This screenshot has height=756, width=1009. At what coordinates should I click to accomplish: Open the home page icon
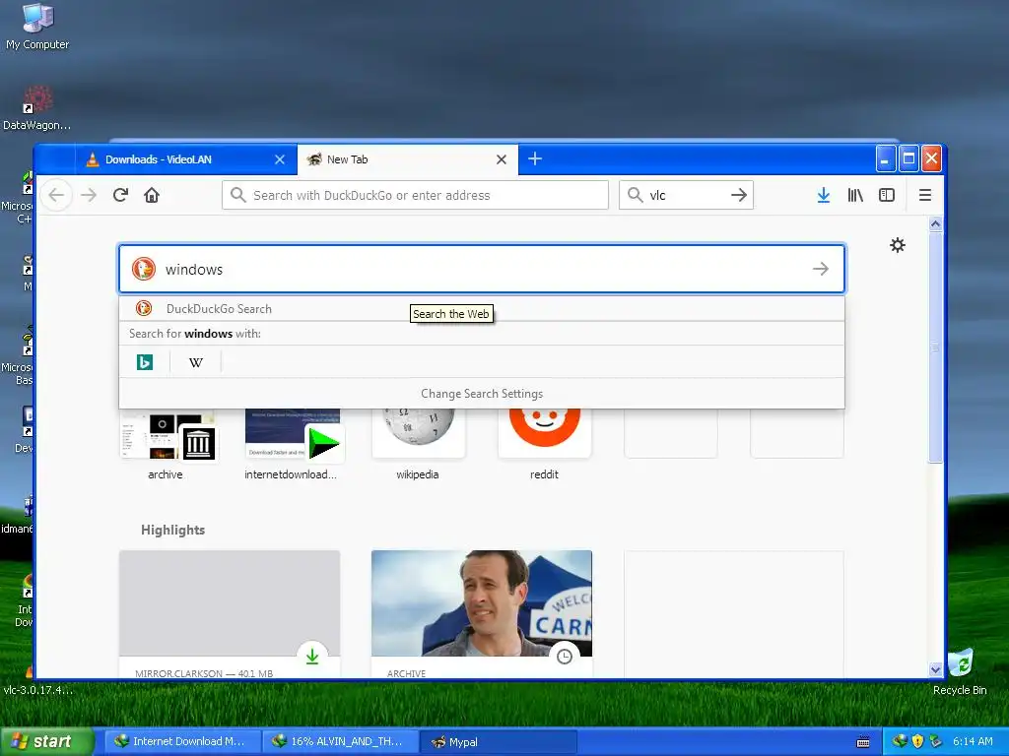(x=152, y=195)
